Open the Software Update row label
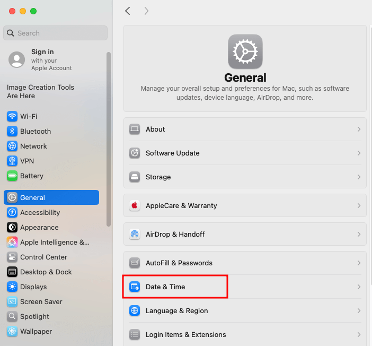 172,153
